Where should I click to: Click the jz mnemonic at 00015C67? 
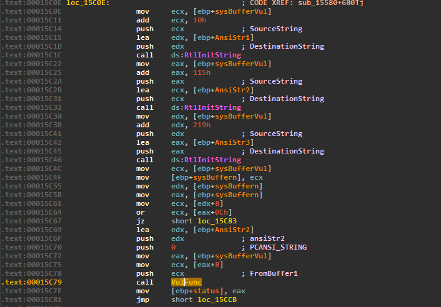[141, 221]
